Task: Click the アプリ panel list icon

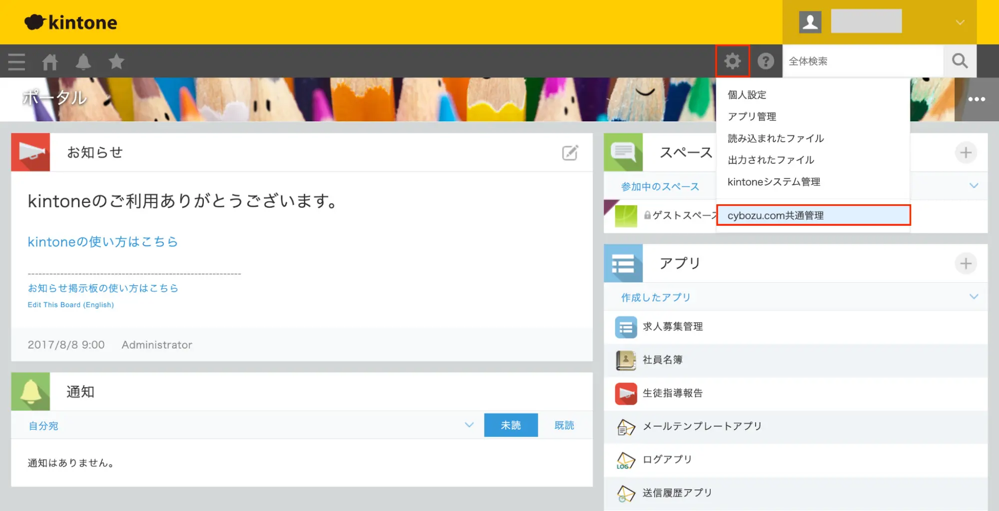Action: coord(623,263)
